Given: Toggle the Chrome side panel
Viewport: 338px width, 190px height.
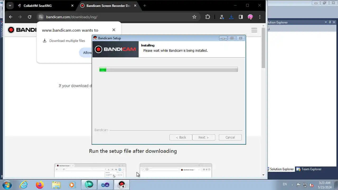Looking at the screenshot, I should pyautogui.click(x=241, y=17).
